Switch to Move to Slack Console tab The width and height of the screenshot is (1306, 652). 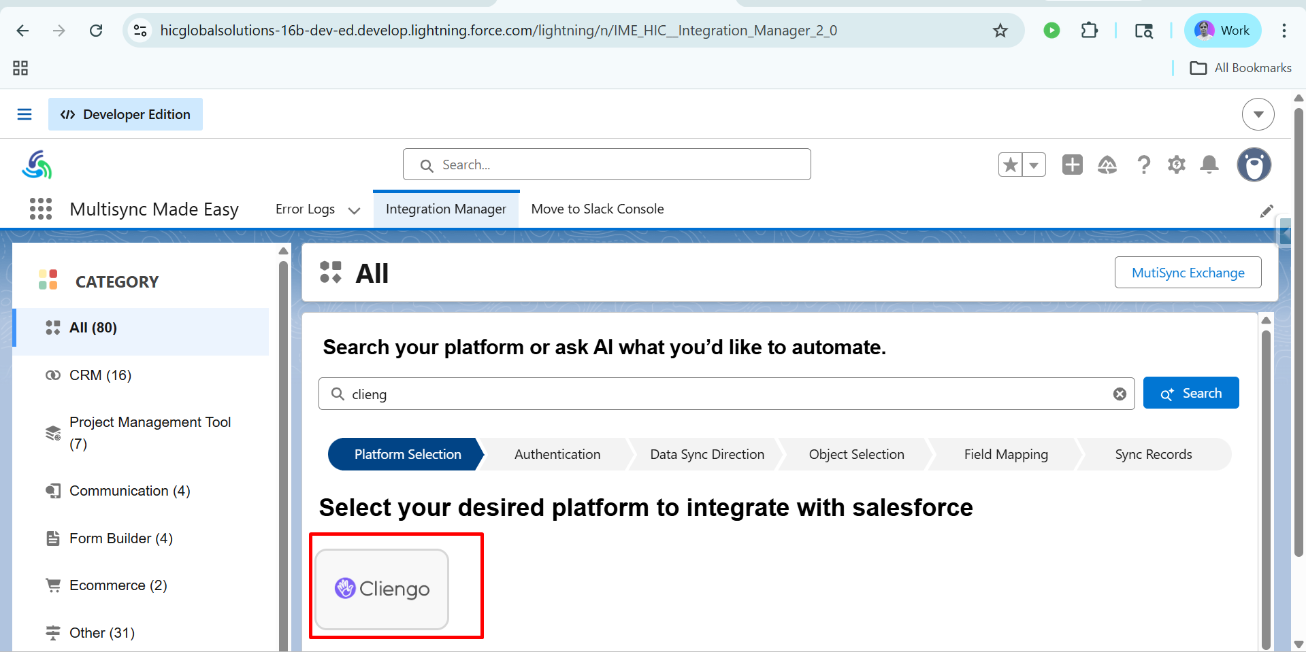(x=597, y=209)
